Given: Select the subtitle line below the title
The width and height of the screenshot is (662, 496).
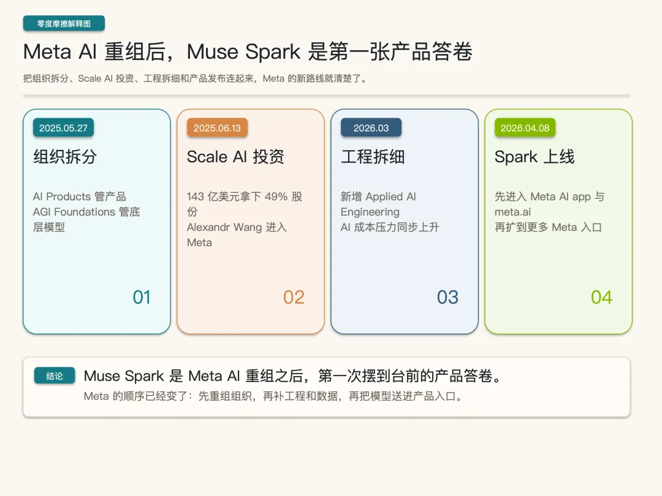Looking at the screenshot, I should (195, 78).
